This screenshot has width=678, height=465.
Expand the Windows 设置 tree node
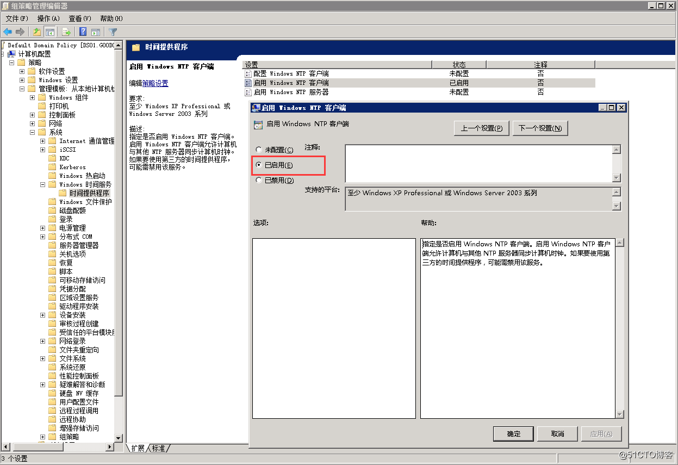[x=22, y=80]
